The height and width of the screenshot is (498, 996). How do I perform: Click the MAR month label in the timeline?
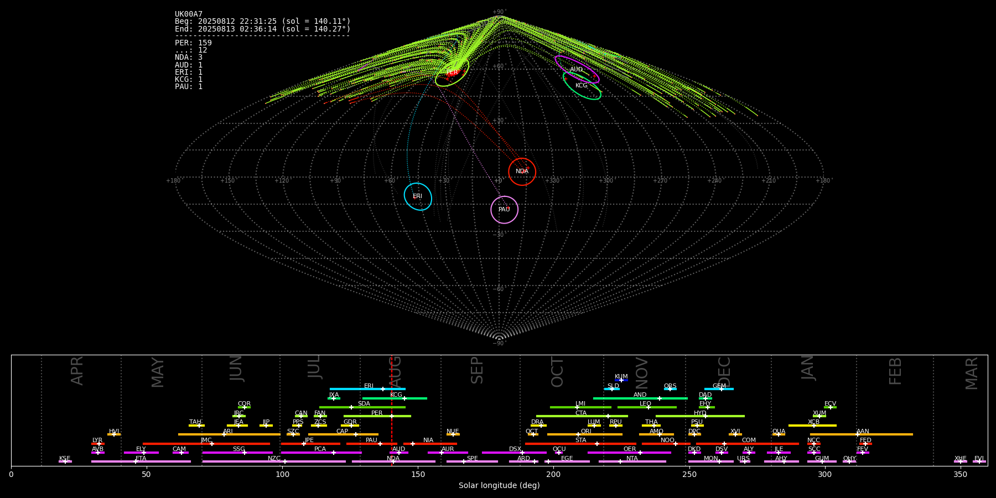pyautogui.click(x=972, y=373)
